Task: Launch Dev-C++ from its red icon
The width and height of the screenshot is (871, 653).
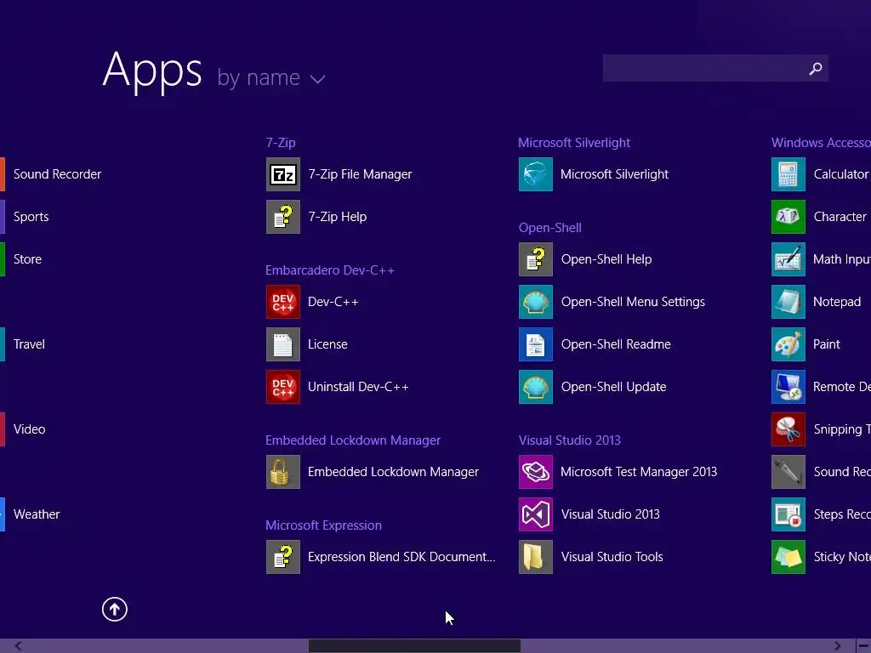Action: 282,302
